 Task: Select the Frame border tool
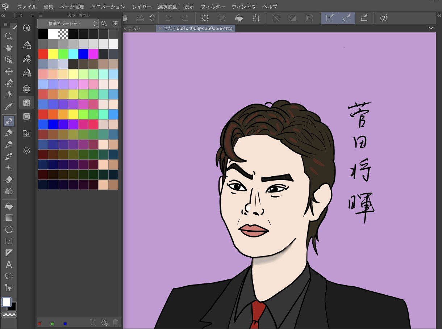click(9, 241)
